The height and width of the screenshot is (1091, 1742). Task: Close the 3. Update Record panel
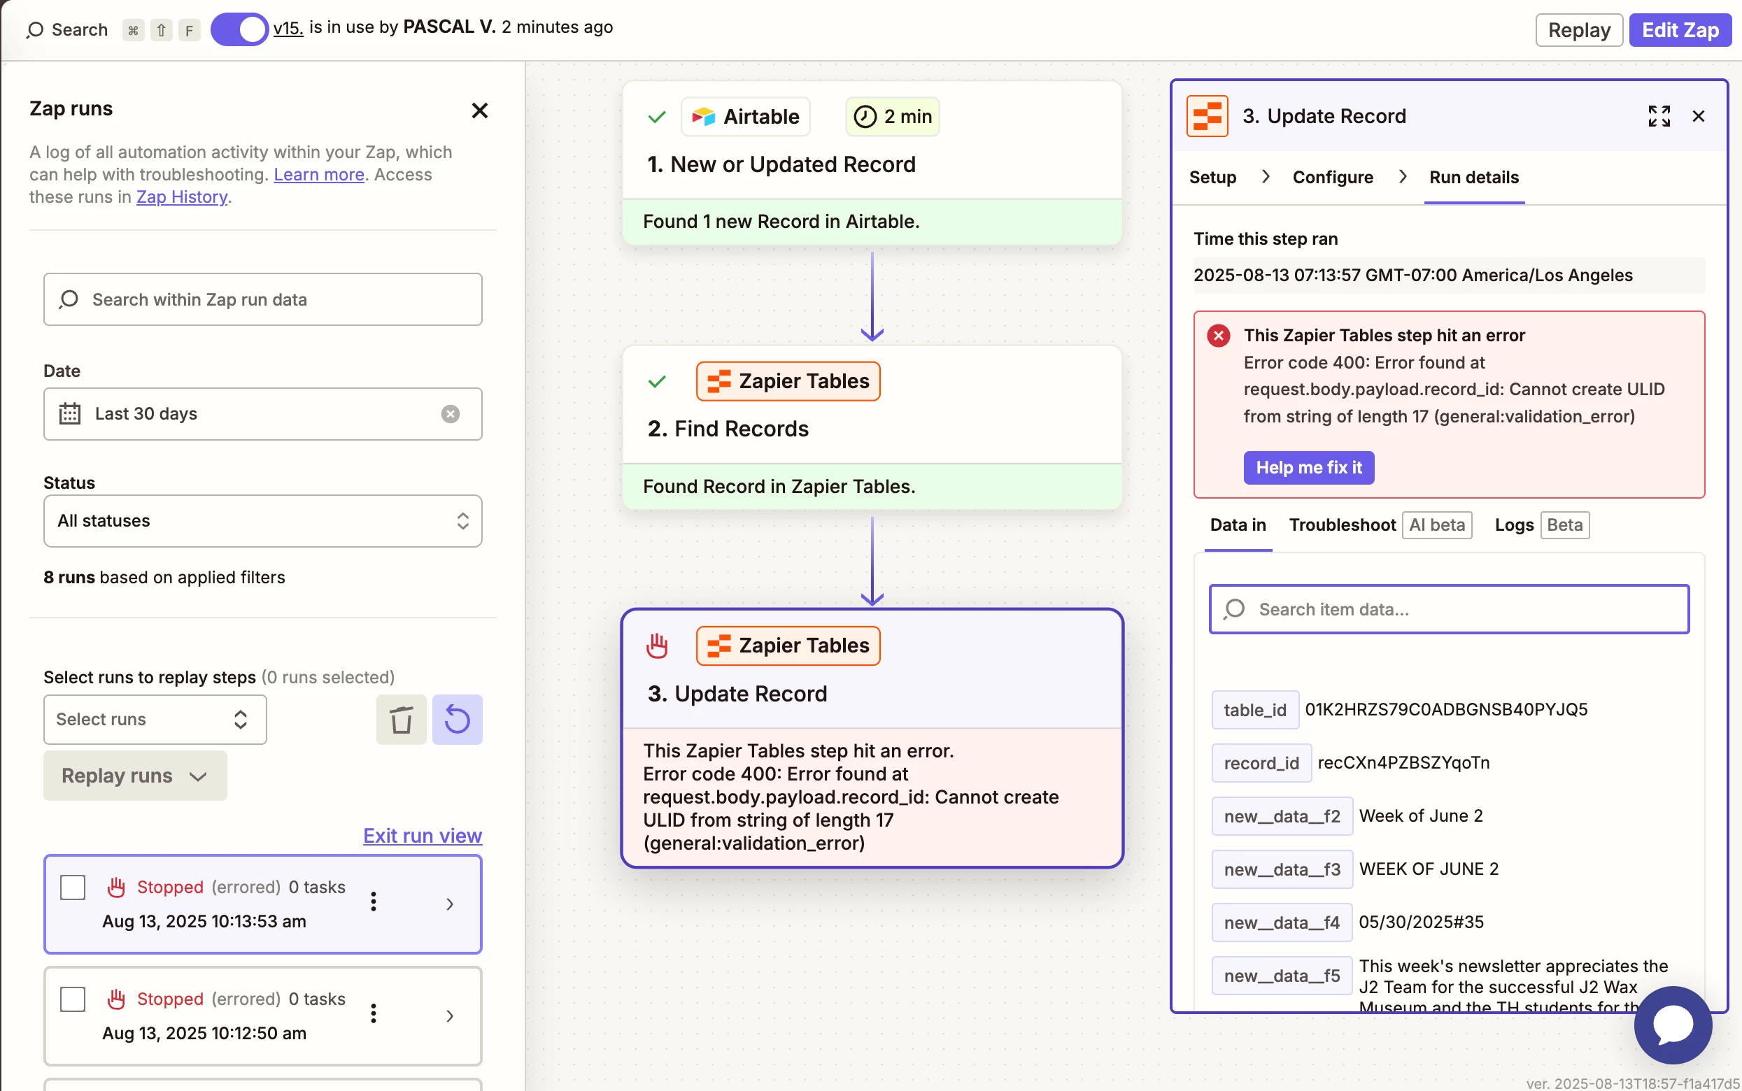click(x=1698, y=116)
